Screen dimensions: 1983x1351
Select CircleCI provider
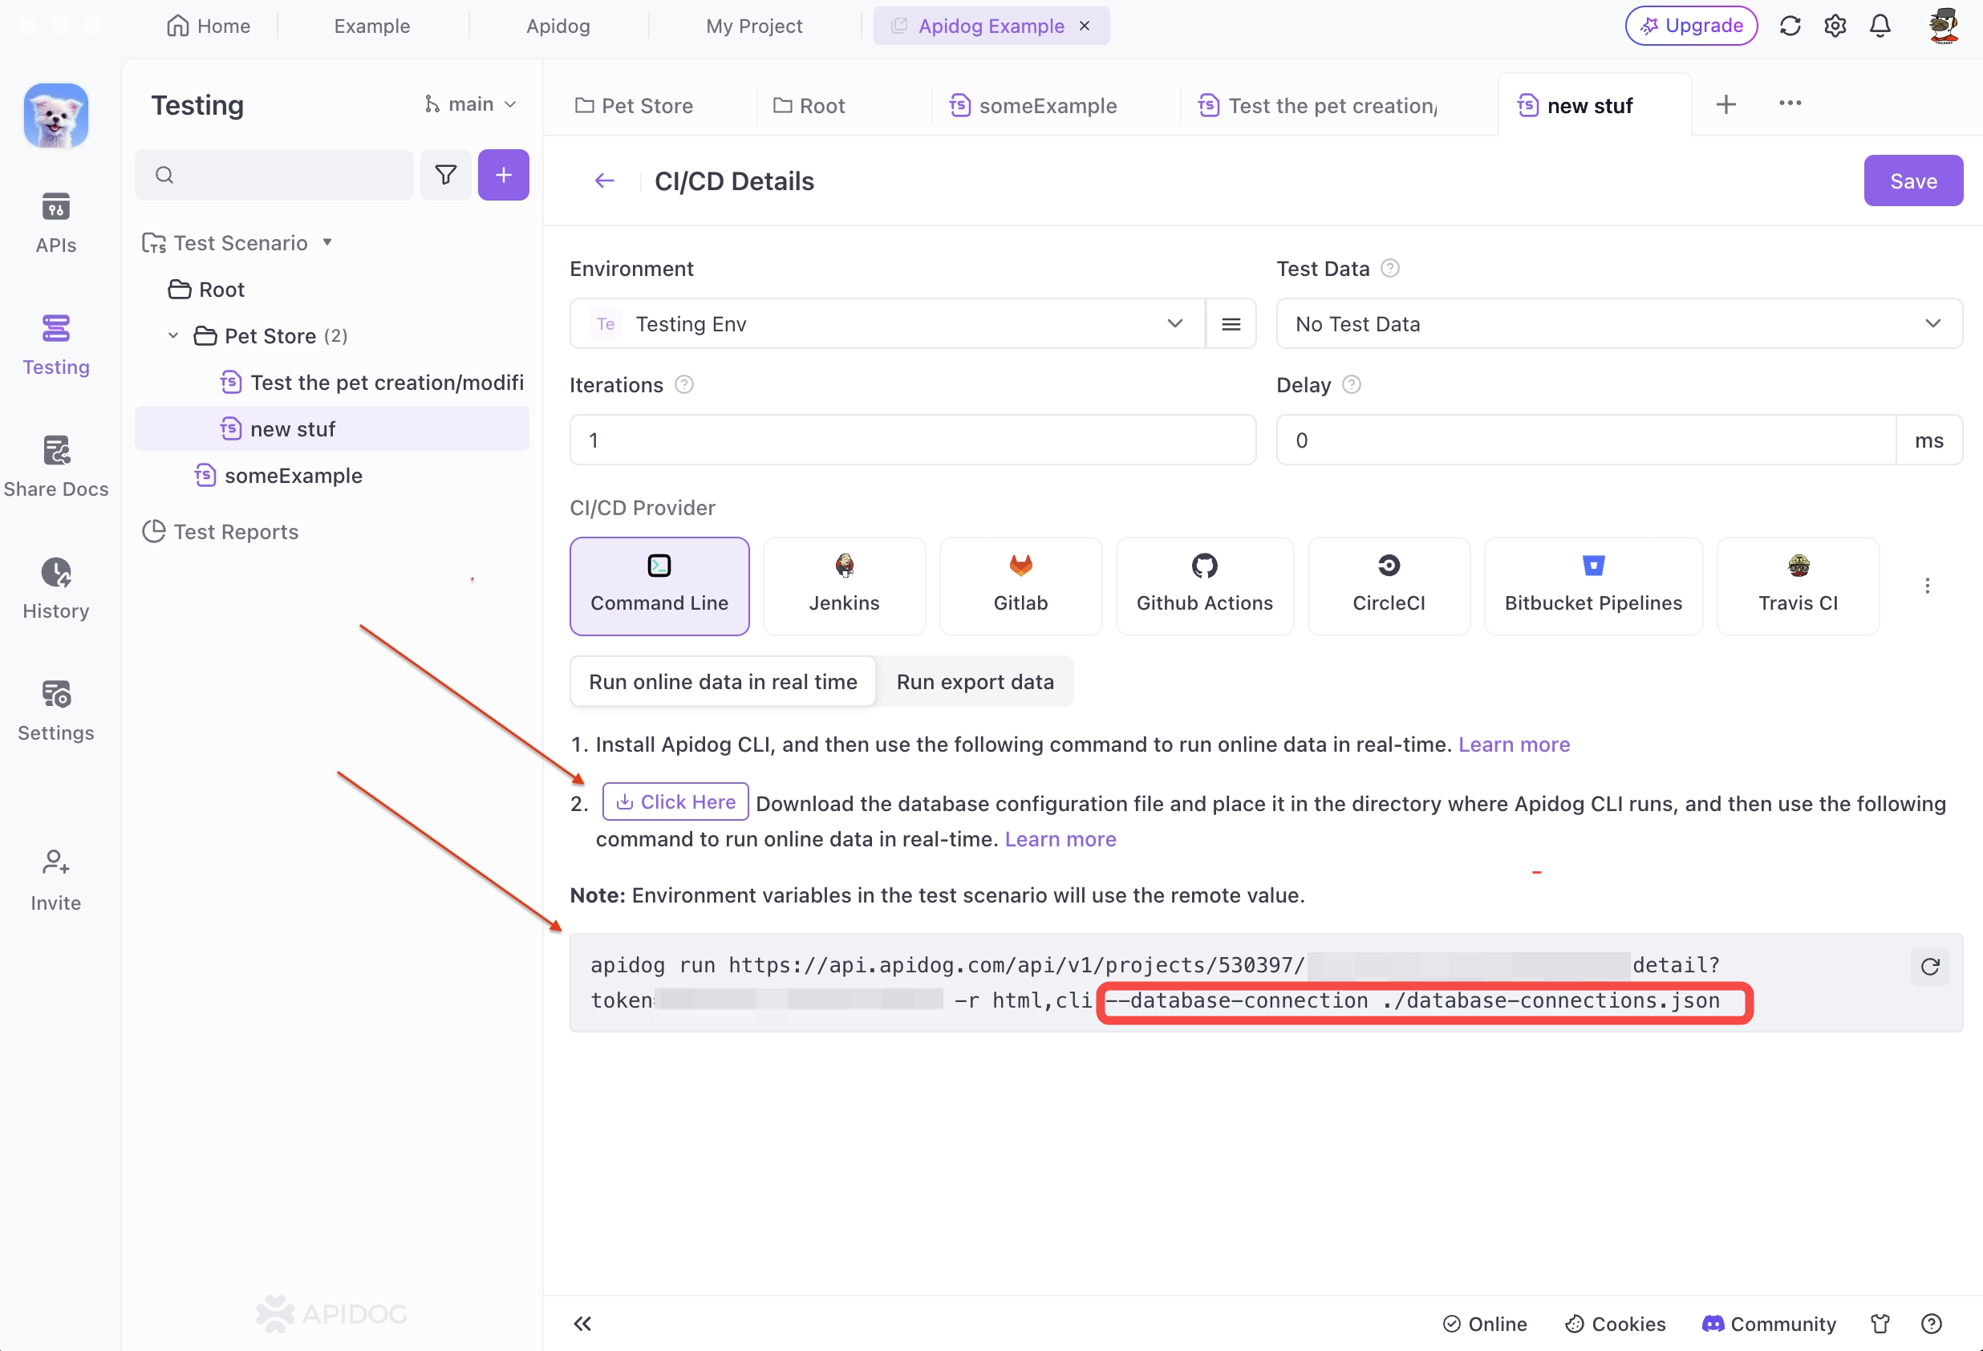1389,586
